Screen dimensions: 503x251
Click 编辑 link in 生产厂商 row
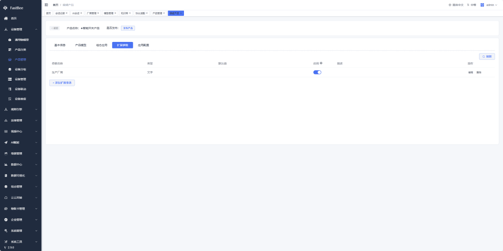pos(470,73)
